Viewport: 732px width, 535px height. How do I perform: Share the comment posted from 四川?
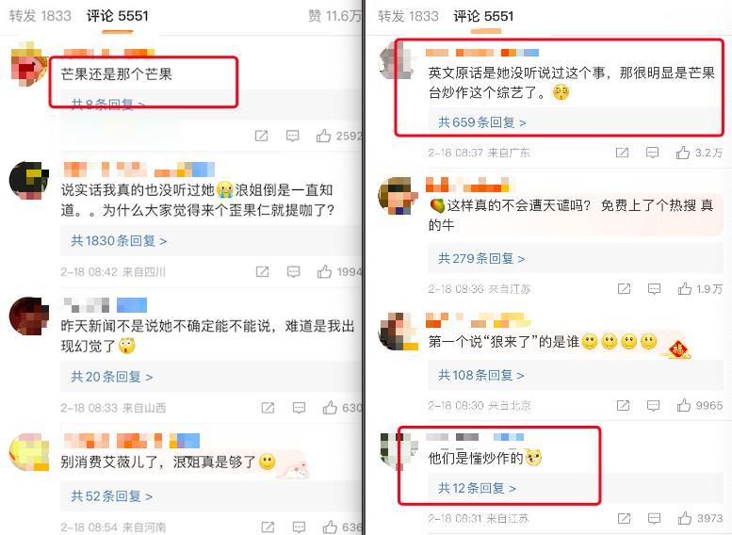click(x=262, y=271)
